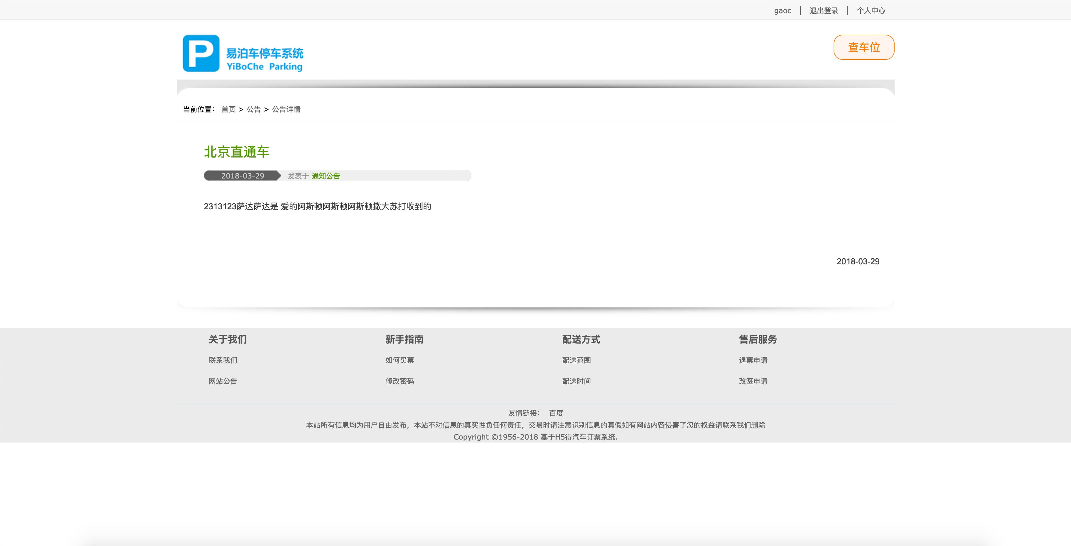The image size is (1071, 546).
Task: Open 配送范围 footer link
Action: (x=576, y=360)
